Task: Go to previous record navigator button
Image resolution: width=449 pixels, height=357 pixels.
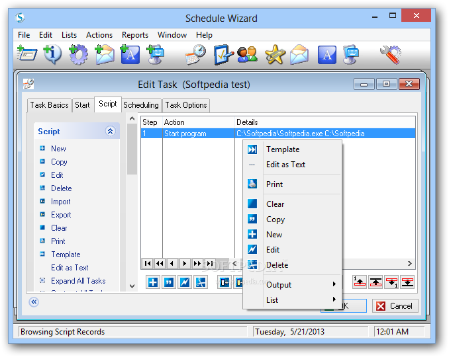Action: [172, 264]
